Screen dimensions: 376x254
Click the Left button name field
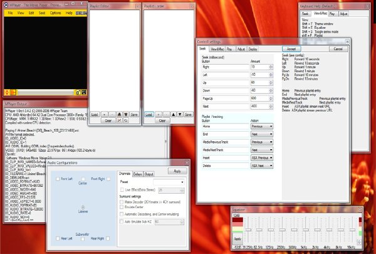pyautogui.click(x=225, y=75)
